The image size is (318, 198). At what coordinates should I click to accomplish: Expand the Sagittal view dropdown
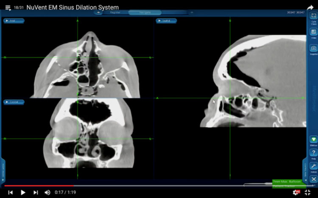click(166, 21)
